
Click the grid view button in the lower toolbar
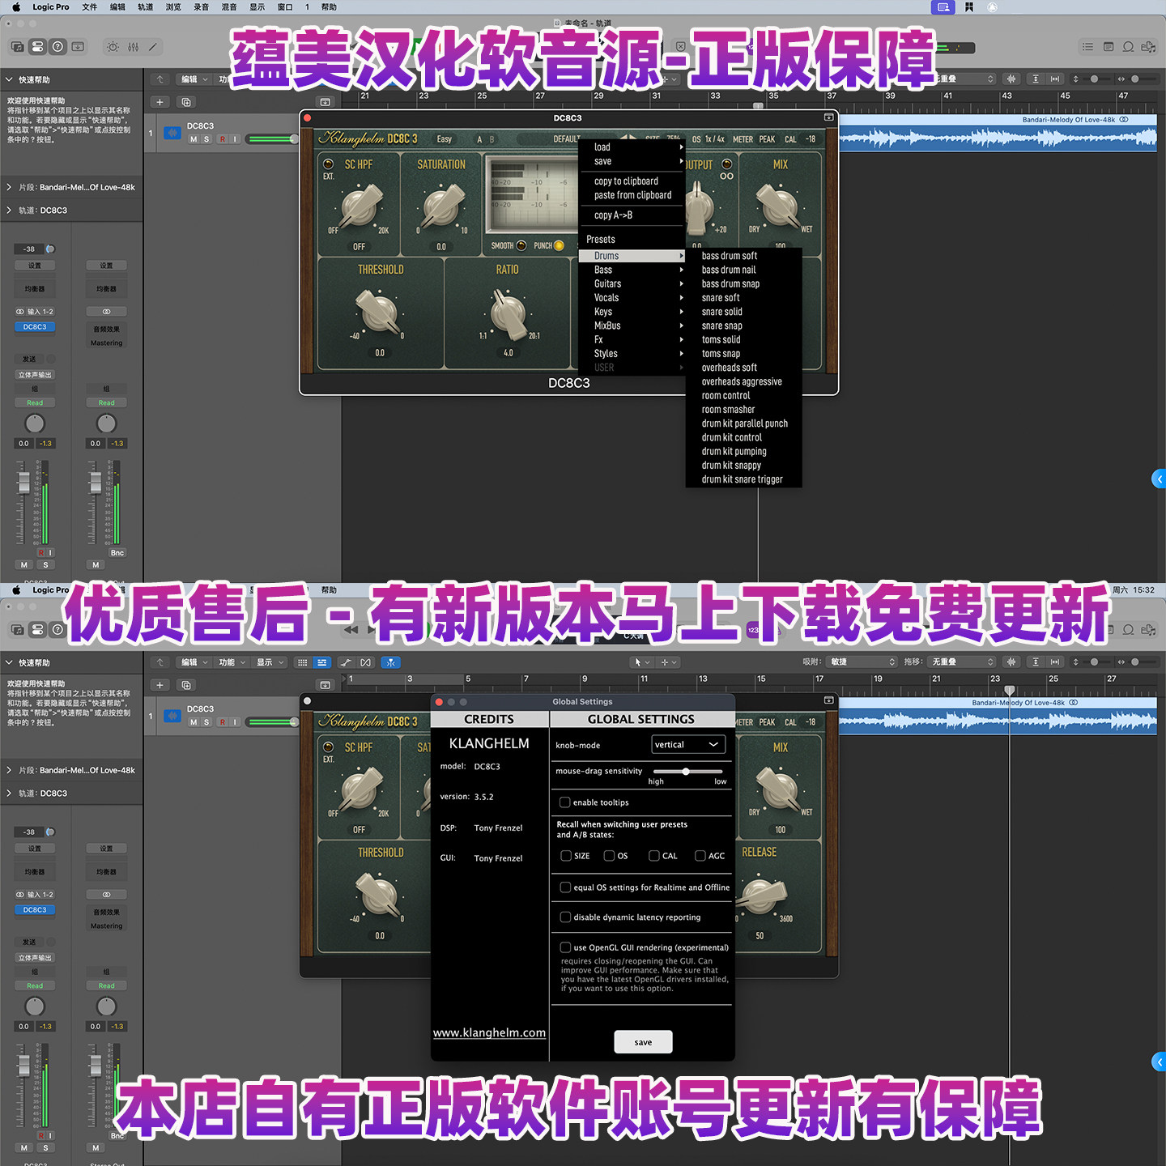click(303, 662)
